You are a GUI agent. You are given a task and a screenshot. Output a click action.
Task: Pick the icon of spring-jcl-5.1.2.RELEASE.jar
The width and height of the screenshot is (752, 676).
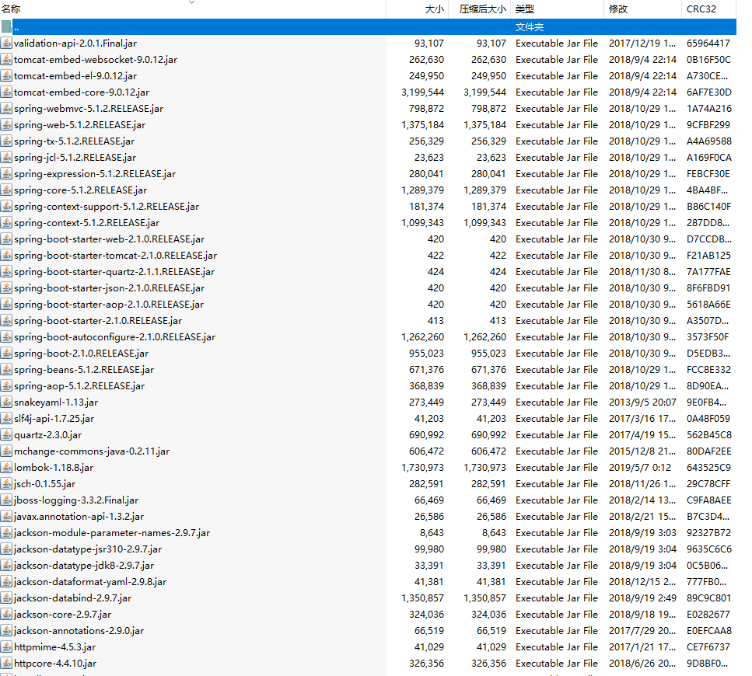click(x=6, y=157)
